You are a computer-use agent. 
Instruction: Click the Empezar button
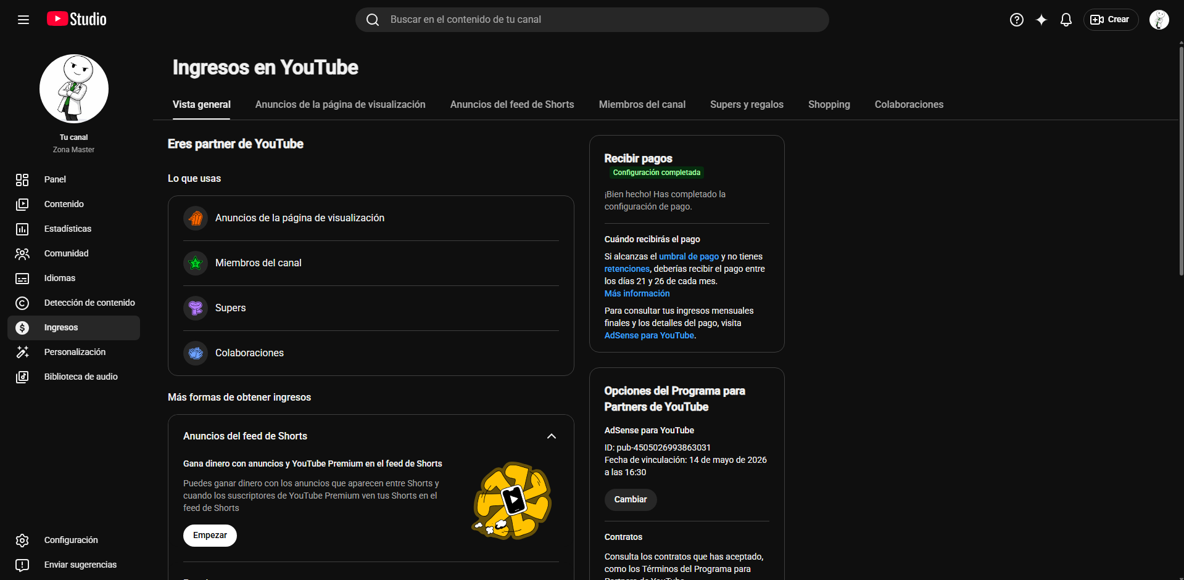point(210,536)
